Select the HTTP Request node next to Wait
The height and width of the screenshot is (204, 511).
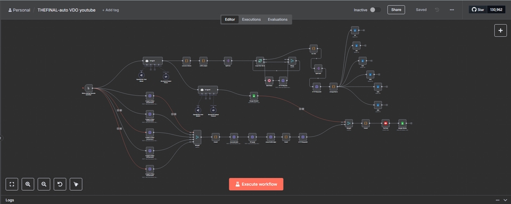[283, 80]
